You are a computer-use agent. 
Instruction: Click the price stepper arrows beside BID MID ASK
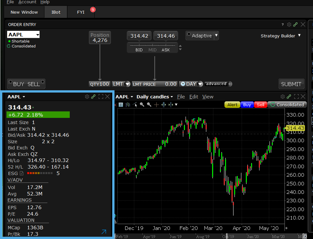[180, 48]
